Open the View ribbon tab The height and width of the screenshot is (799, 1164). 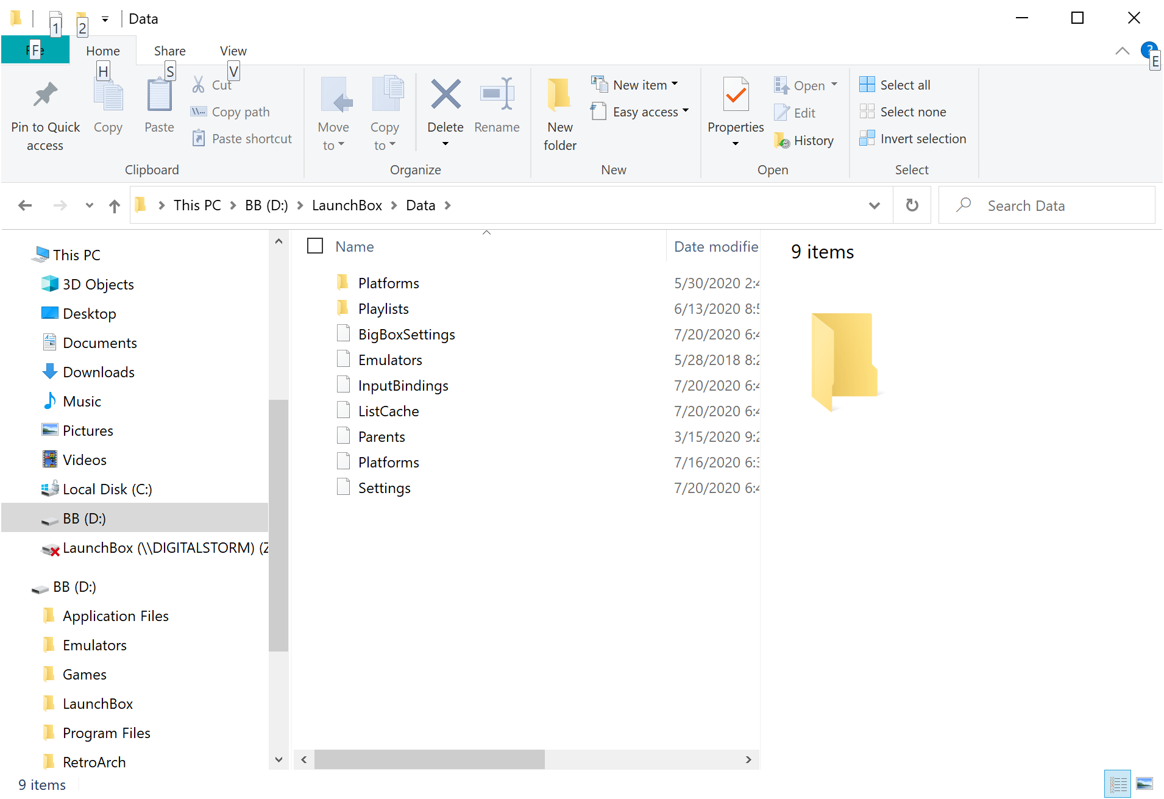point(233,51)
